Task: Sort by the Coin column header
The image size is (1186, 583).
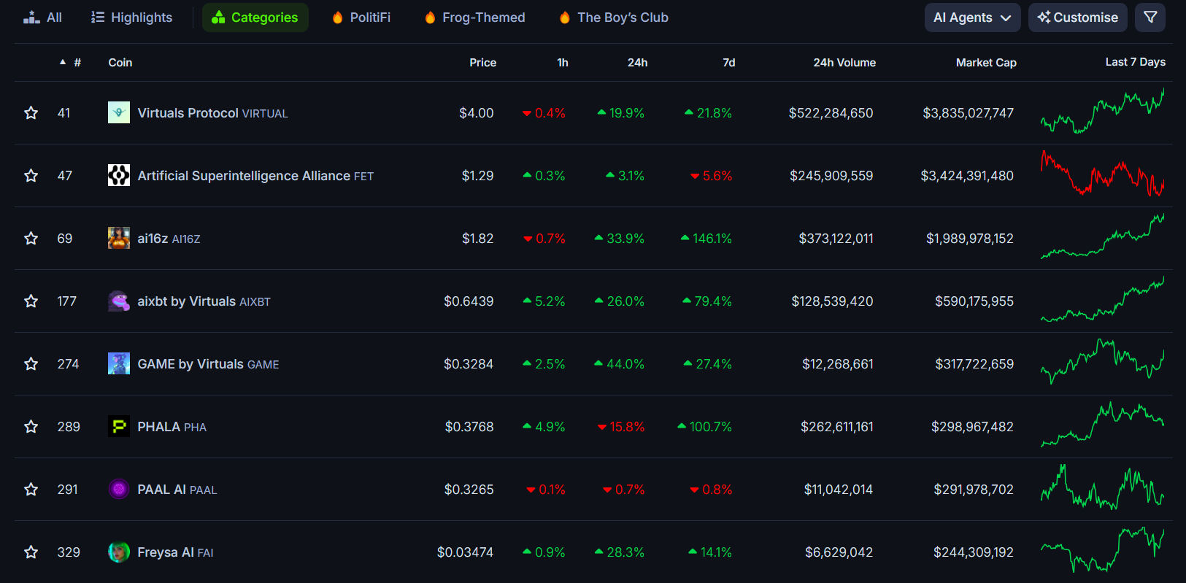Action: (120, 63)
